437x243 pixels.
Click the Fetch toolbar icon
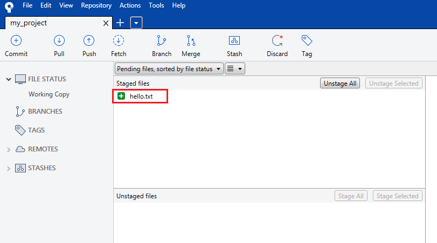(x=119, y=41)
